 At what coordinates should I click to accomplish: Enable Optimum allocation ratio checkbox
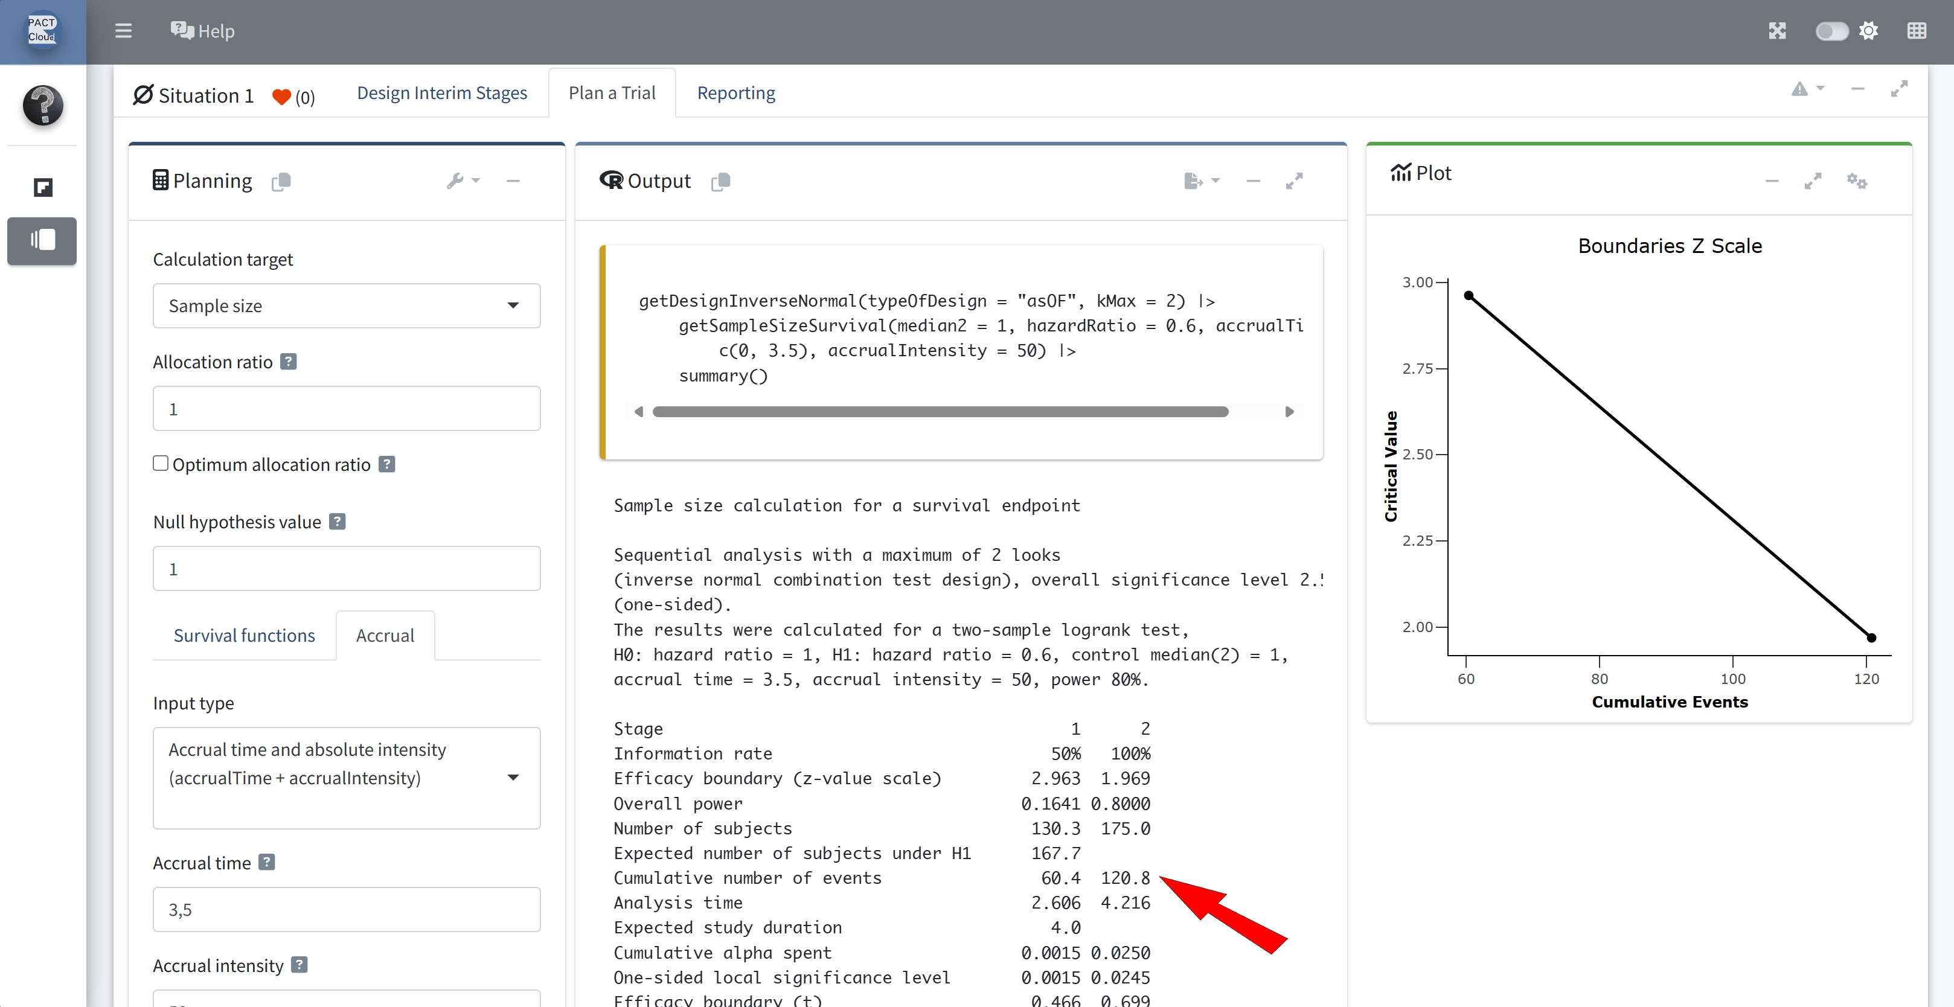161,463
